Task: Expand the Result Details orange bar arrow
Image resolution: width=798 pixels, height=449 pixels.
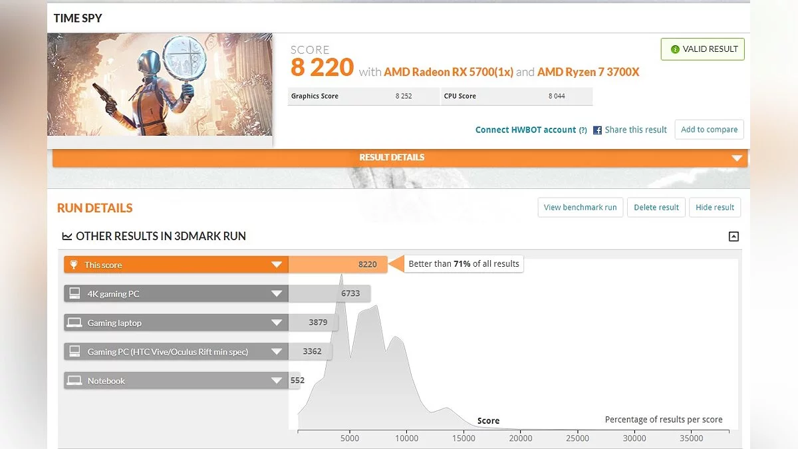Action: pos(736,158)
